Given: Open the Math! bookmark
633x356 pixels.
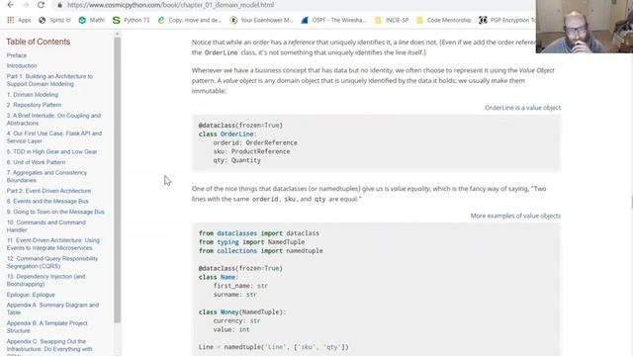Looking at the screenshot, I should coord(92,20).
